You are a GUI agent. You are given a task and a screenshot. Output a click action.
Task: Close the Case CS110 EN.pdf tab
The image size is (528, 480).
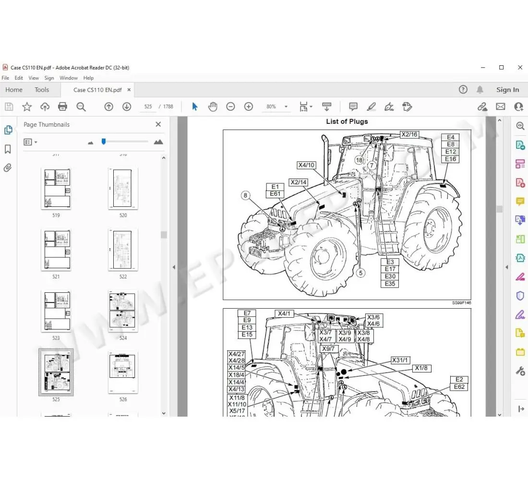129,90
